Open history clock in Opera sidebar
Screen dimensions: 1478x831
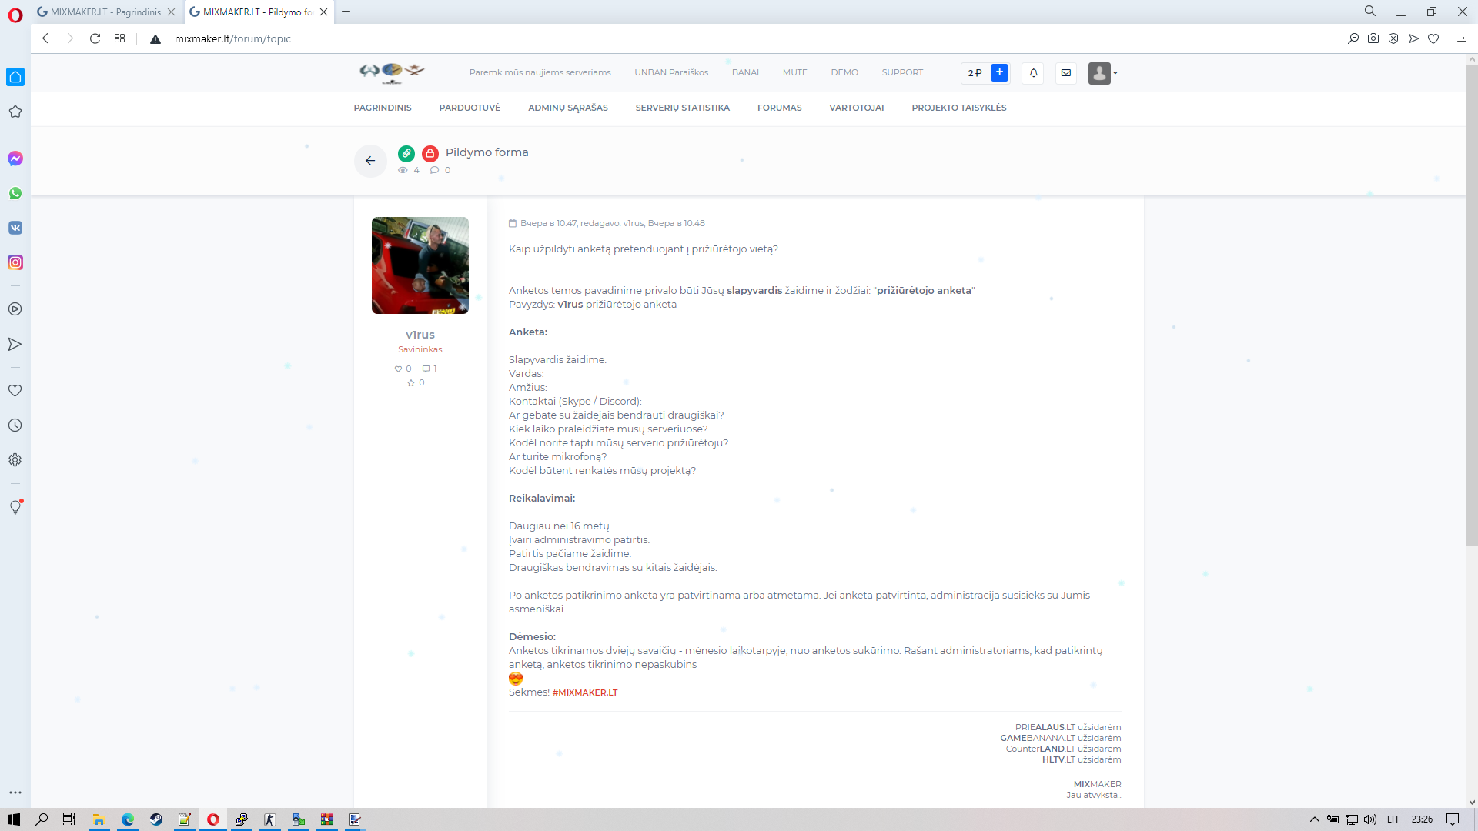15,426
